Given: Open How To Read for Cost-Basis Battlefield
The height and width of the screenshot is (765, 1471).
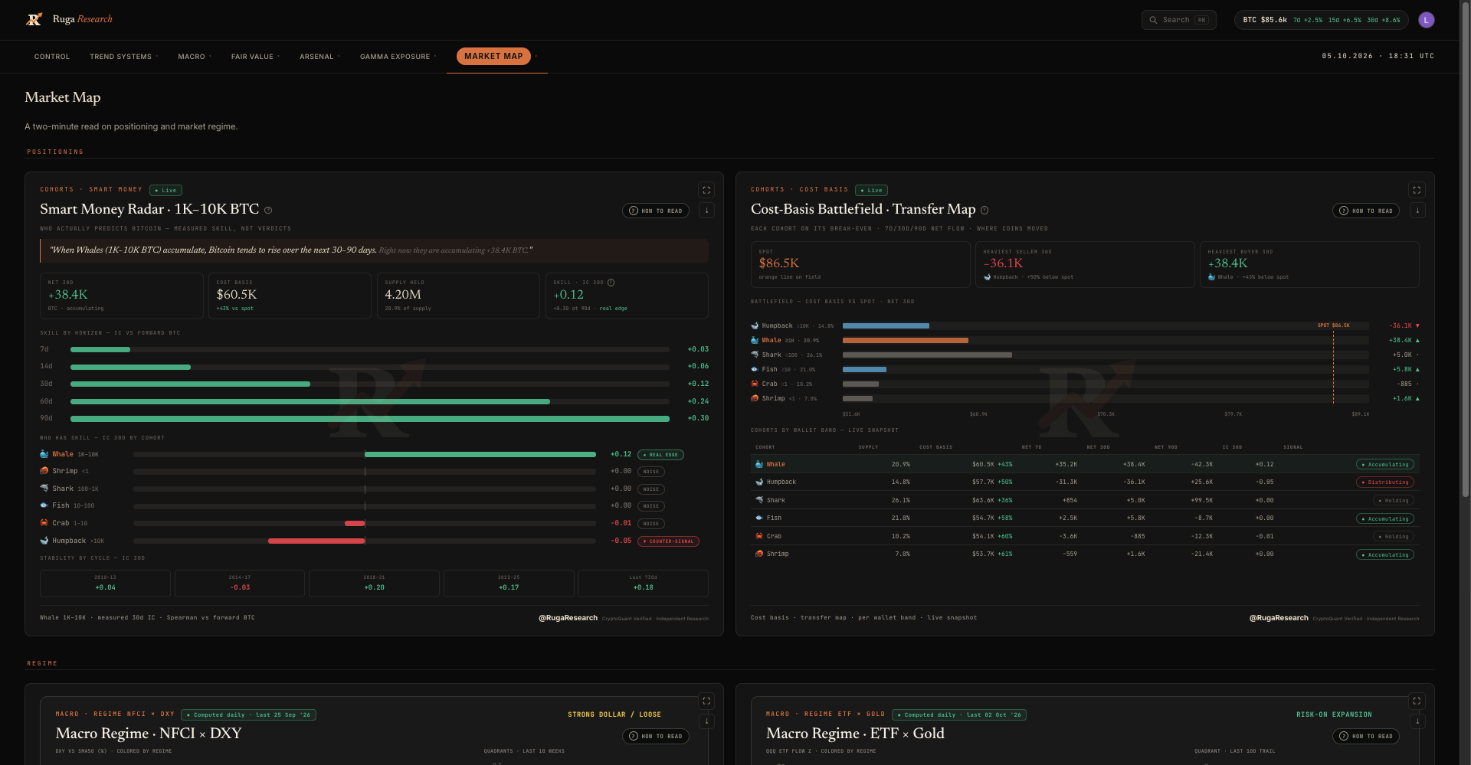Looking at the screenshot, I should (1366, 211).
